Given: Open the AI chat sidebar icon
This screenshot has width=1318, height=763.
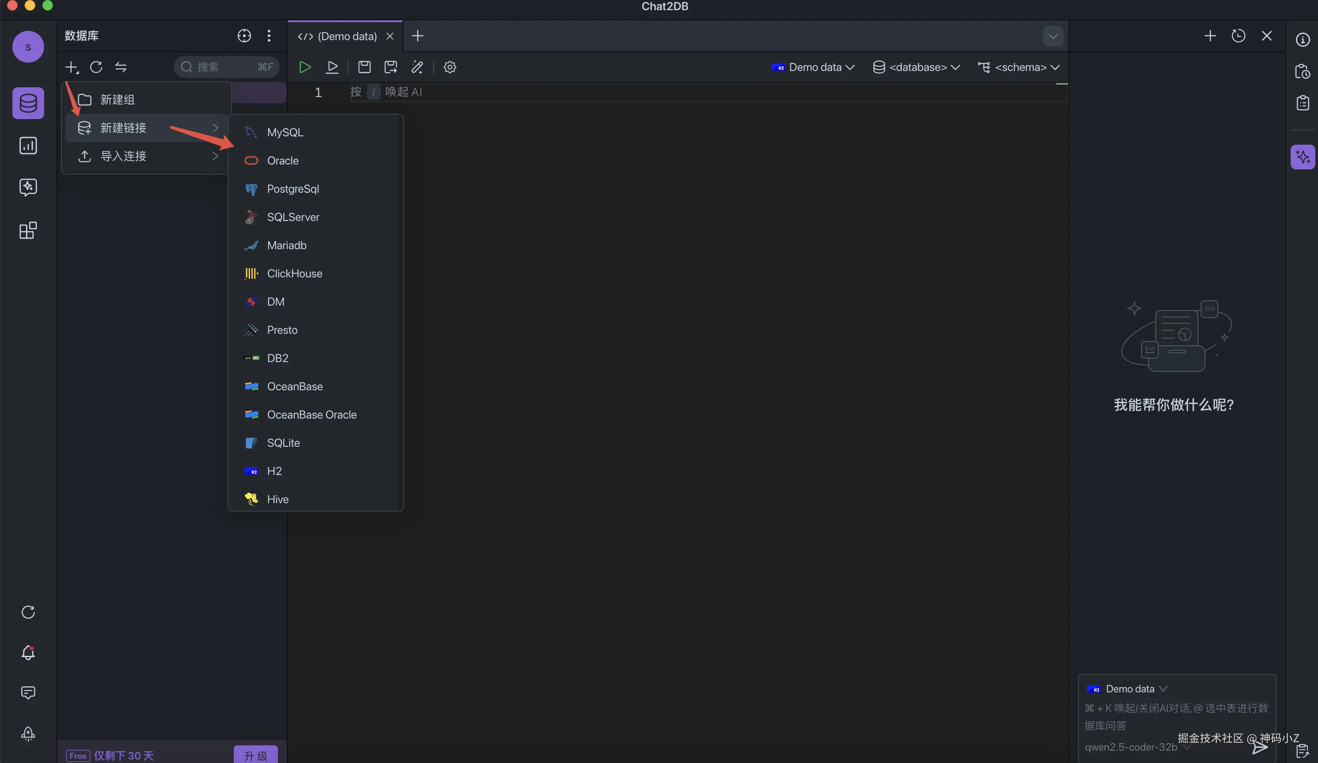Looking at the screenshot, I should click(x=28, y=187).
